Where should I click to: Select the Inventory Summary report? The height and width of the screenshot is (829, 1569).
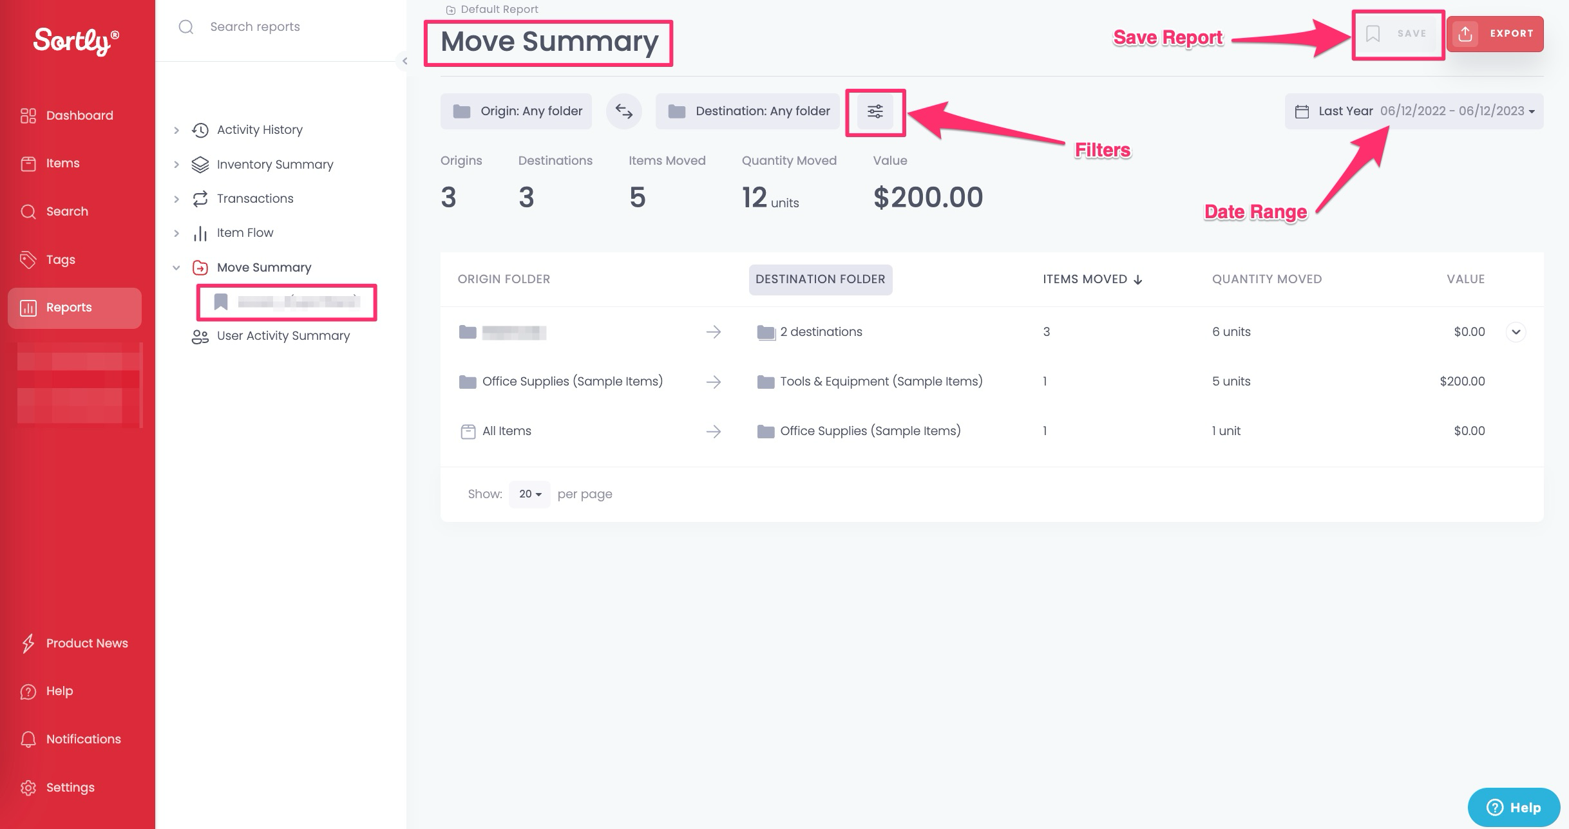coord(274,165)
